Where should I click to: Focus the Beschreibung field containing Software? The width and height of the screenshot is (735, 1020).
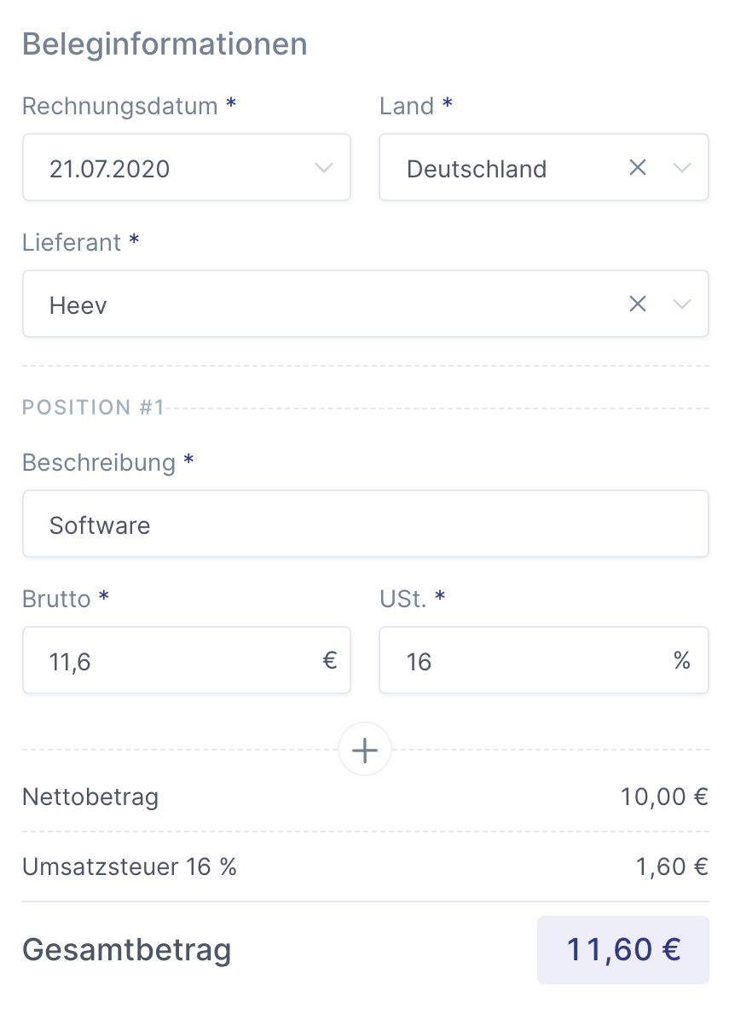(365, 524)
